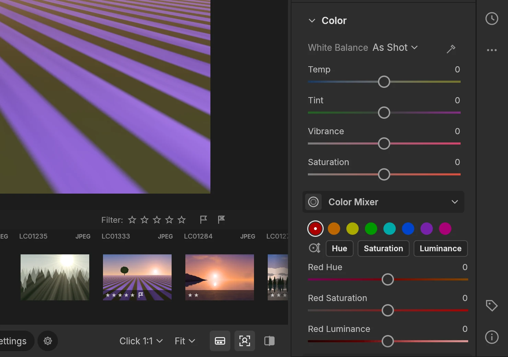Open the White Balance As Shot dropdown
The width and height of the screenshot is (508, 357).
[x=395, y=47]
